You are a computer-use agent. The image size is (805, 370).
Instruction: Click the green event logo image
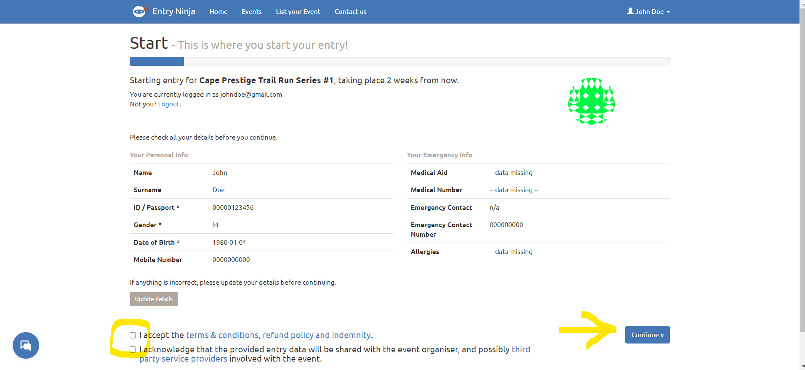coord(591,101)
